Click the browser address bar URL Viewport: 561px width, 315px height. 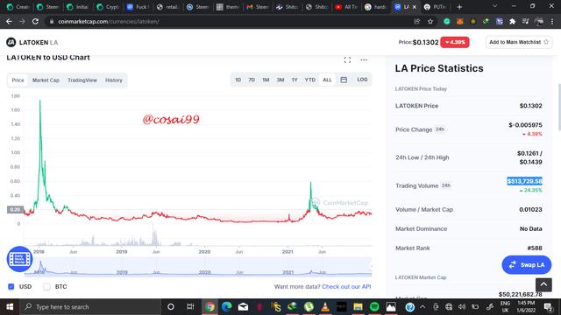coord(109,21)
